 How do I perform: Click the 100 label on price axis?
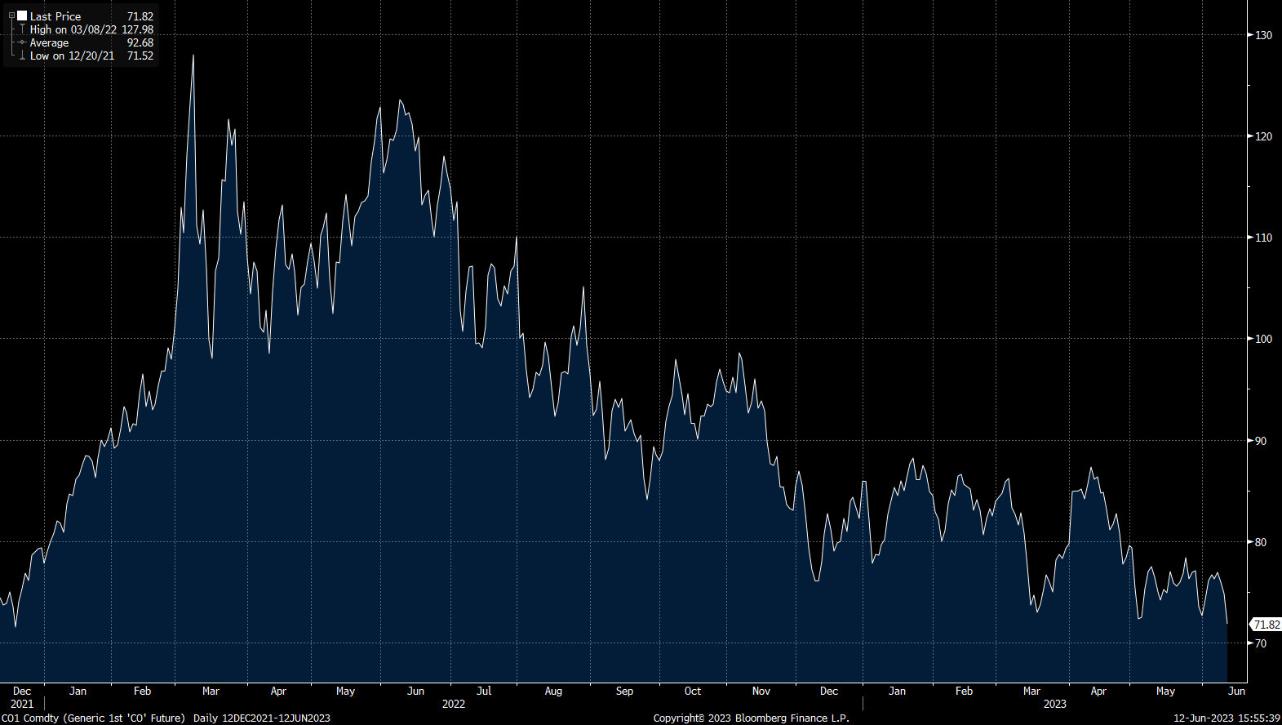(1263, 339)
